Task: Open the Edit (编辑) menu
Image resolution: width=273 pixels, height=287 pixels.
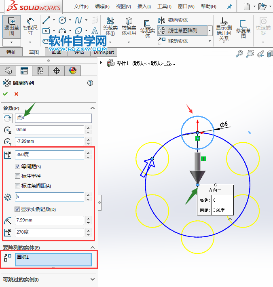Action: click(102, 7)
